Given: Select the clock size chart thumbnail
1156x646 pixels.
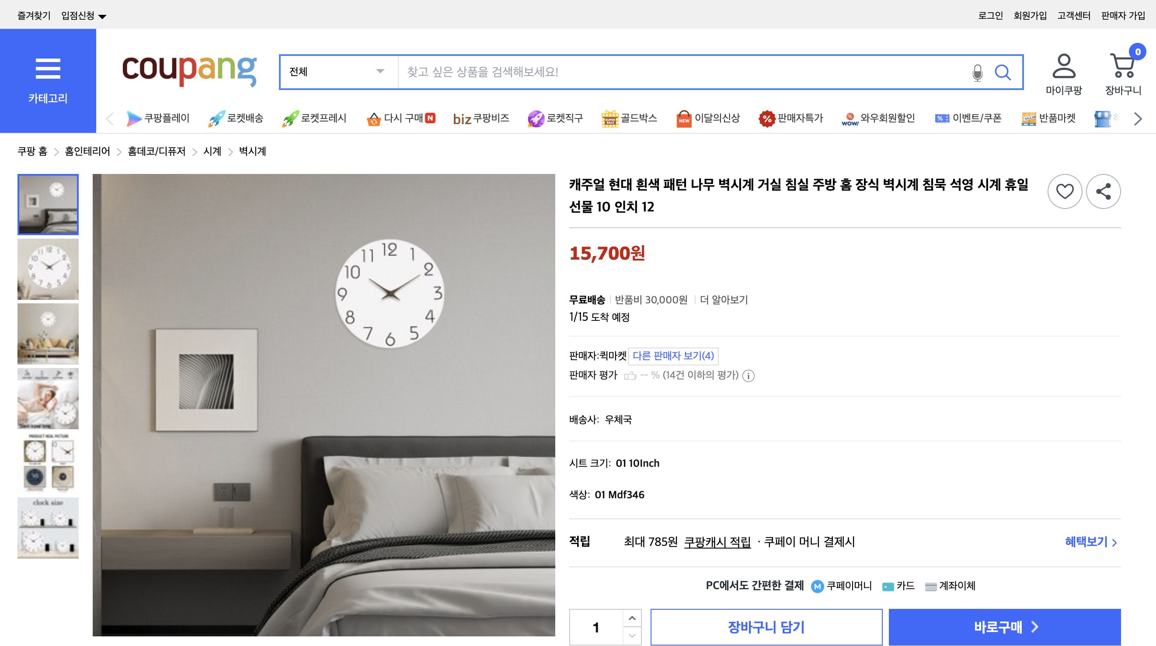Looking at the screenshot, I should coord(48,528).
